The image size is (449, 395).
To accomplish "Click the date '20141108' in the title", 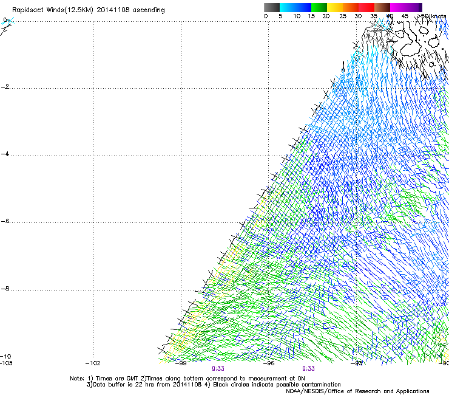I will [x=113, y=10].
